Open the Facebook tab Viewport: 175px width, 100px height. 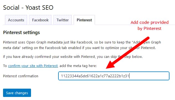[x=40, y=20]
